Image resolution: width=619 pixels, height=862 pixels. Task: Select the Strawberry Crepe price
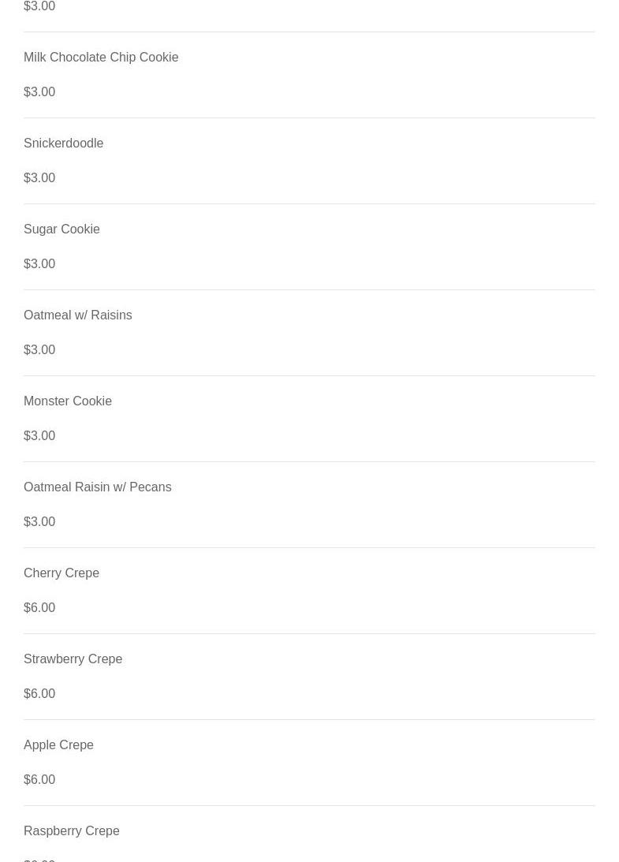39,694
